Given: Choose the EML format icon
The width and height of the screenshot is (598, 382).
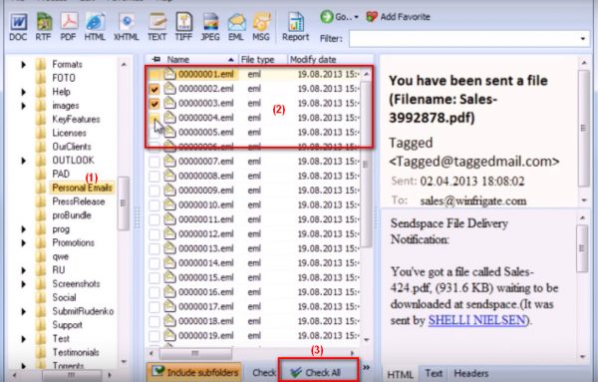Looking at the screenshot, I should 236,27.
